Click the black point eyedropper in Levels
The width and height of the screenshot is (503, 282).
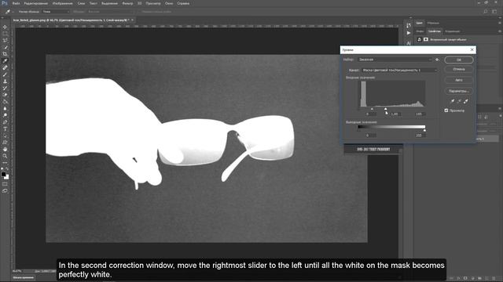(x=453, y=101)
